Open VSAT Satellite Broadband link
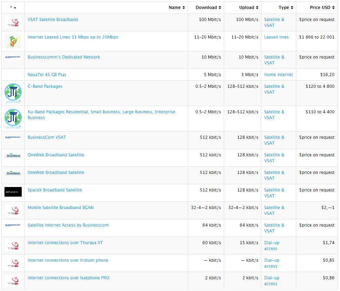 coord(53,20)
